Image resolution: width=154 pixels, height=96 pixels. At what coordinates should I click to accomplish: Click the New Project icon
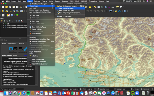pos(3,7)
